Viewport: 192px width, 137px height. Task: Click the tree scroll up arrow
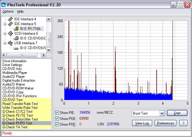[49, 19]
